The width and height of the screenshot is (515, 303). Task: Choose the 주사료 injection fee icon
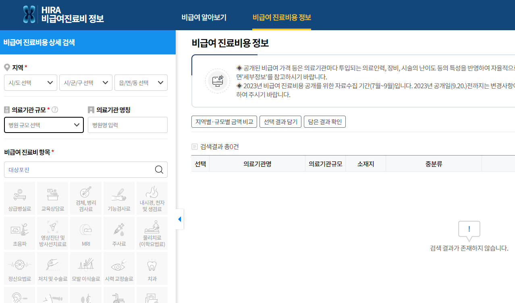(119, 233)
